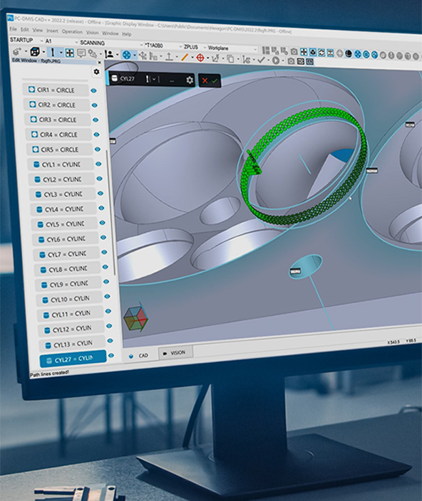The image size is (422, 501).
Task: Click the upload arrow icon
Action: (x=169, y=56)
